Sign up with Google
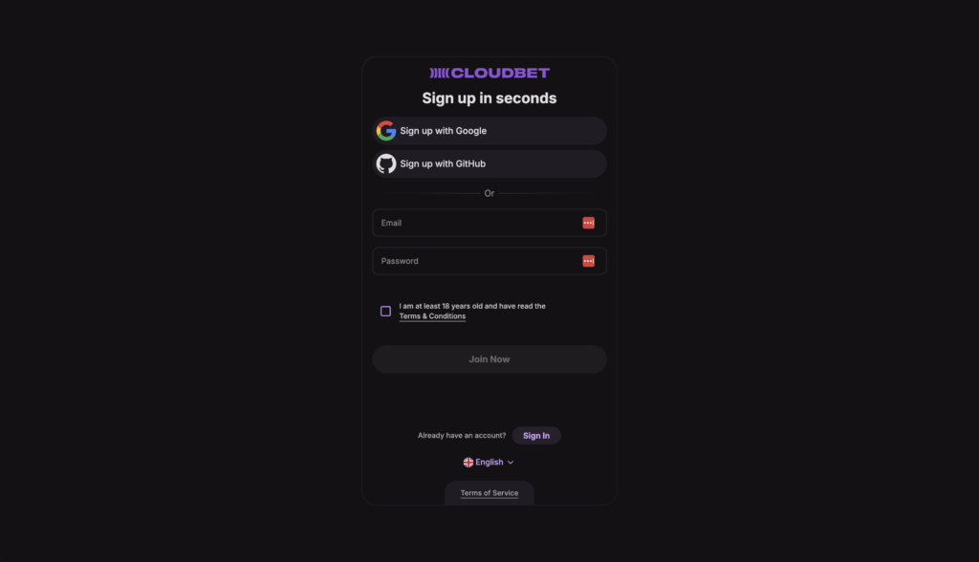Viewport: 979px width, 562px height. [489, 131]
